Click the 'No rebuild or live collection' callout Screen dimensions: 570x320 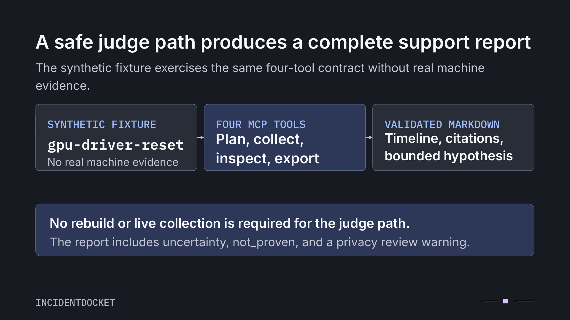point(285,230)
